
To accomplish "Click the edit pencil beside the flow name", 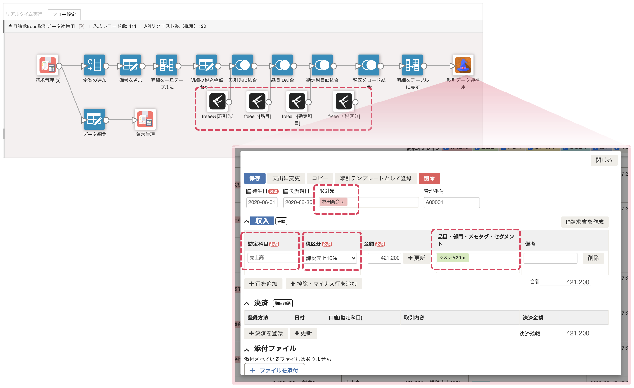I will [82, 27].
